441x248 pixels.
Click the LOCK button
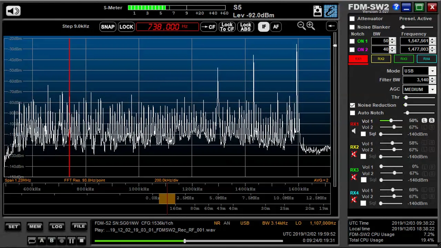126,27
